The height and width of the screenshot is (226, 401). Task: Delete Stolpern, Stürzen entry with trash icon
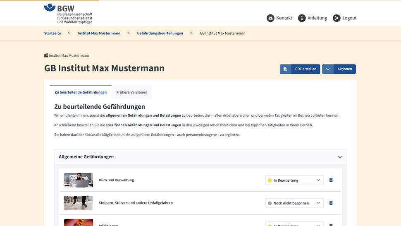(331, 203)
